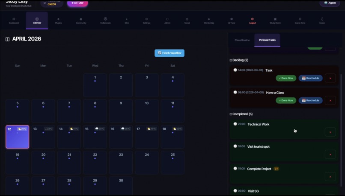Screen dimensions: 345x196
Task: Open the Music nav icon
Action: click(x=322, y=19)
